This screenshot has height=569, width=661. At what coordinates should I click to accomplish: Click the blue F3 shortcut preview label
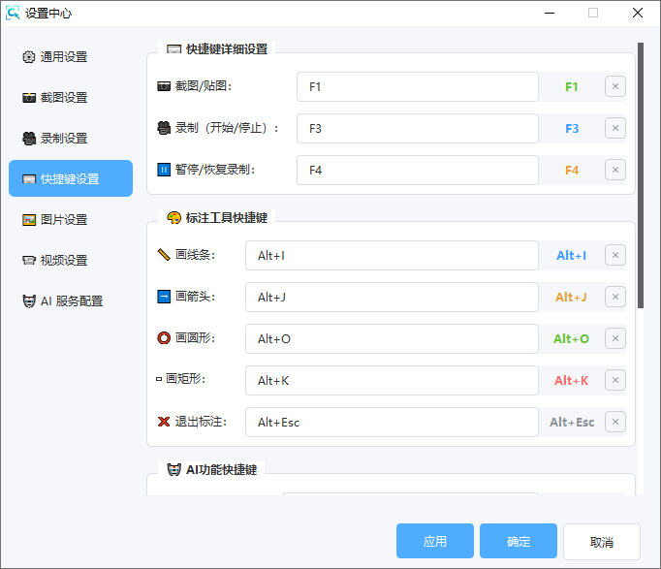(572, 128)
